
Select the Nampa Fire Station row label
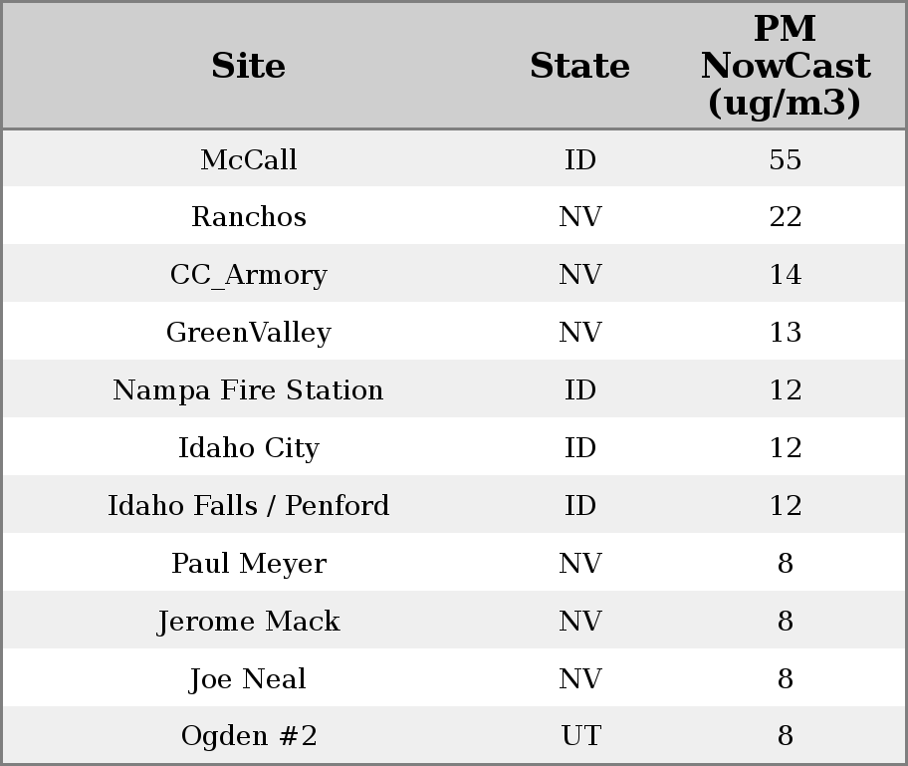point(248,390)
